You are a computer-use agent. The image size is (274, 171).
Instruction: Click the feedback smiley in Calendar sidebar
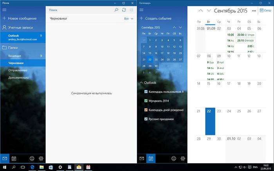point(173,158)
